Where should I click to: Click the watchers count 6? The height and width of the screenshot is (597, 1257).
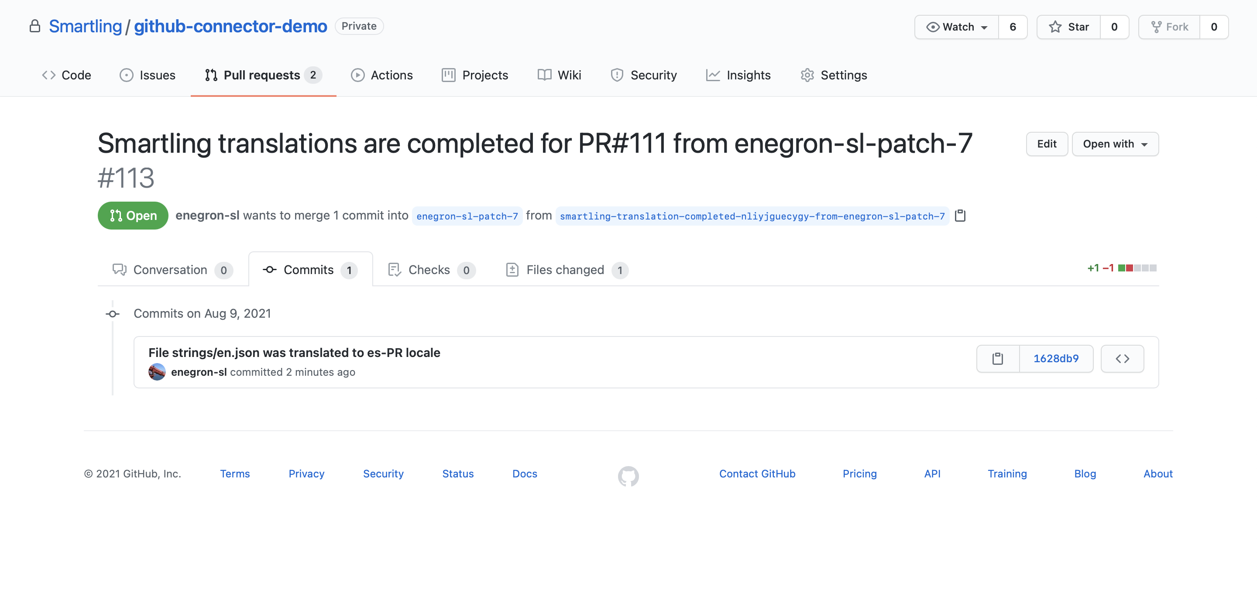(1013, 27)
